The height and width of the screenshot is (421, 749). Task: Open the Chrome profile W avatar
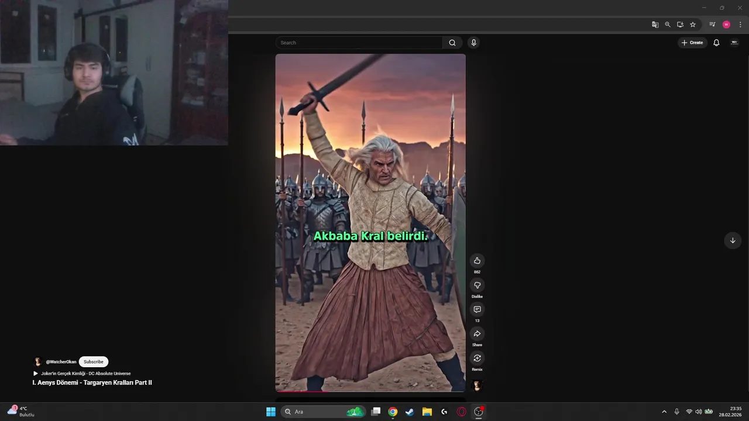coord(726,25)
